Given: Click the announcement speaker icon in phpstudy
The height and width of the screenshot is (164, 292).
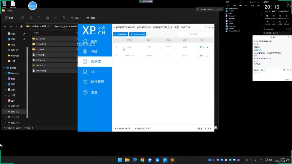Looking at the screenshot, I should [x=114, y=27].
